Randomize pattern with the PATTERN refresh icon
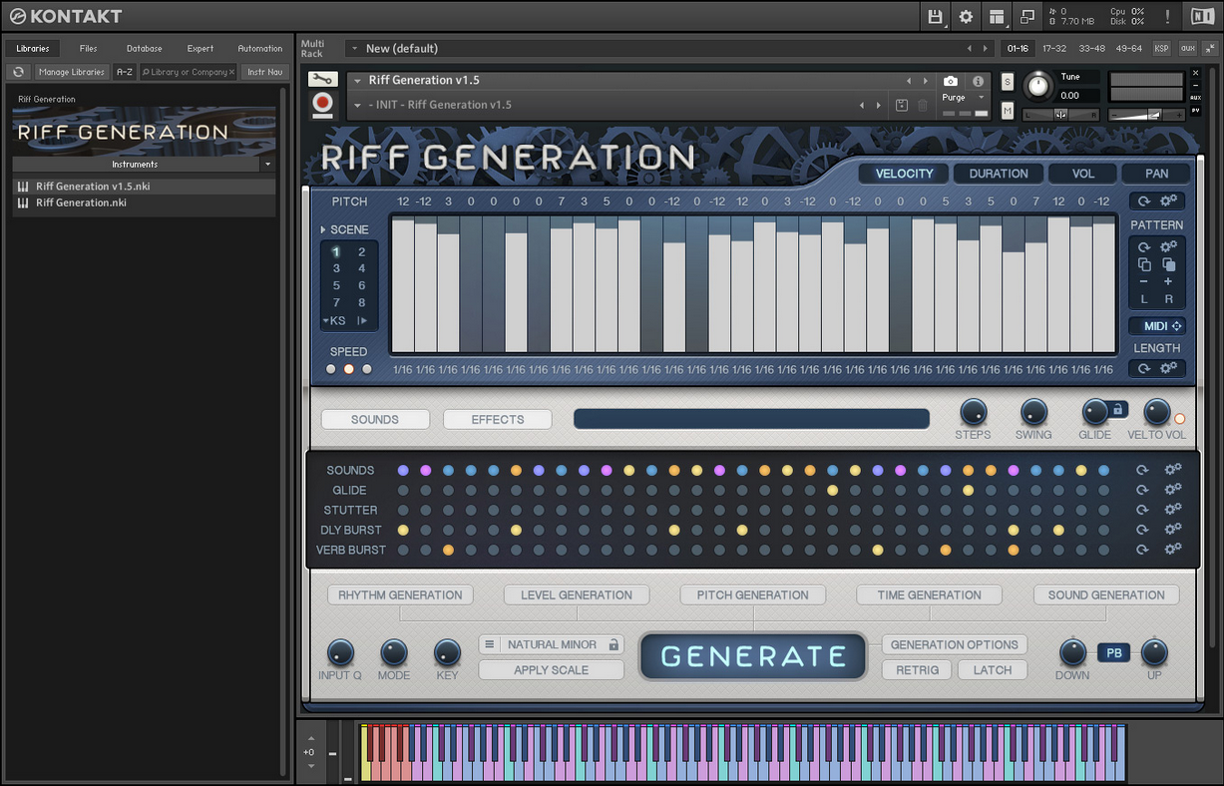The image size is (1224, 786). [1144, 246]
